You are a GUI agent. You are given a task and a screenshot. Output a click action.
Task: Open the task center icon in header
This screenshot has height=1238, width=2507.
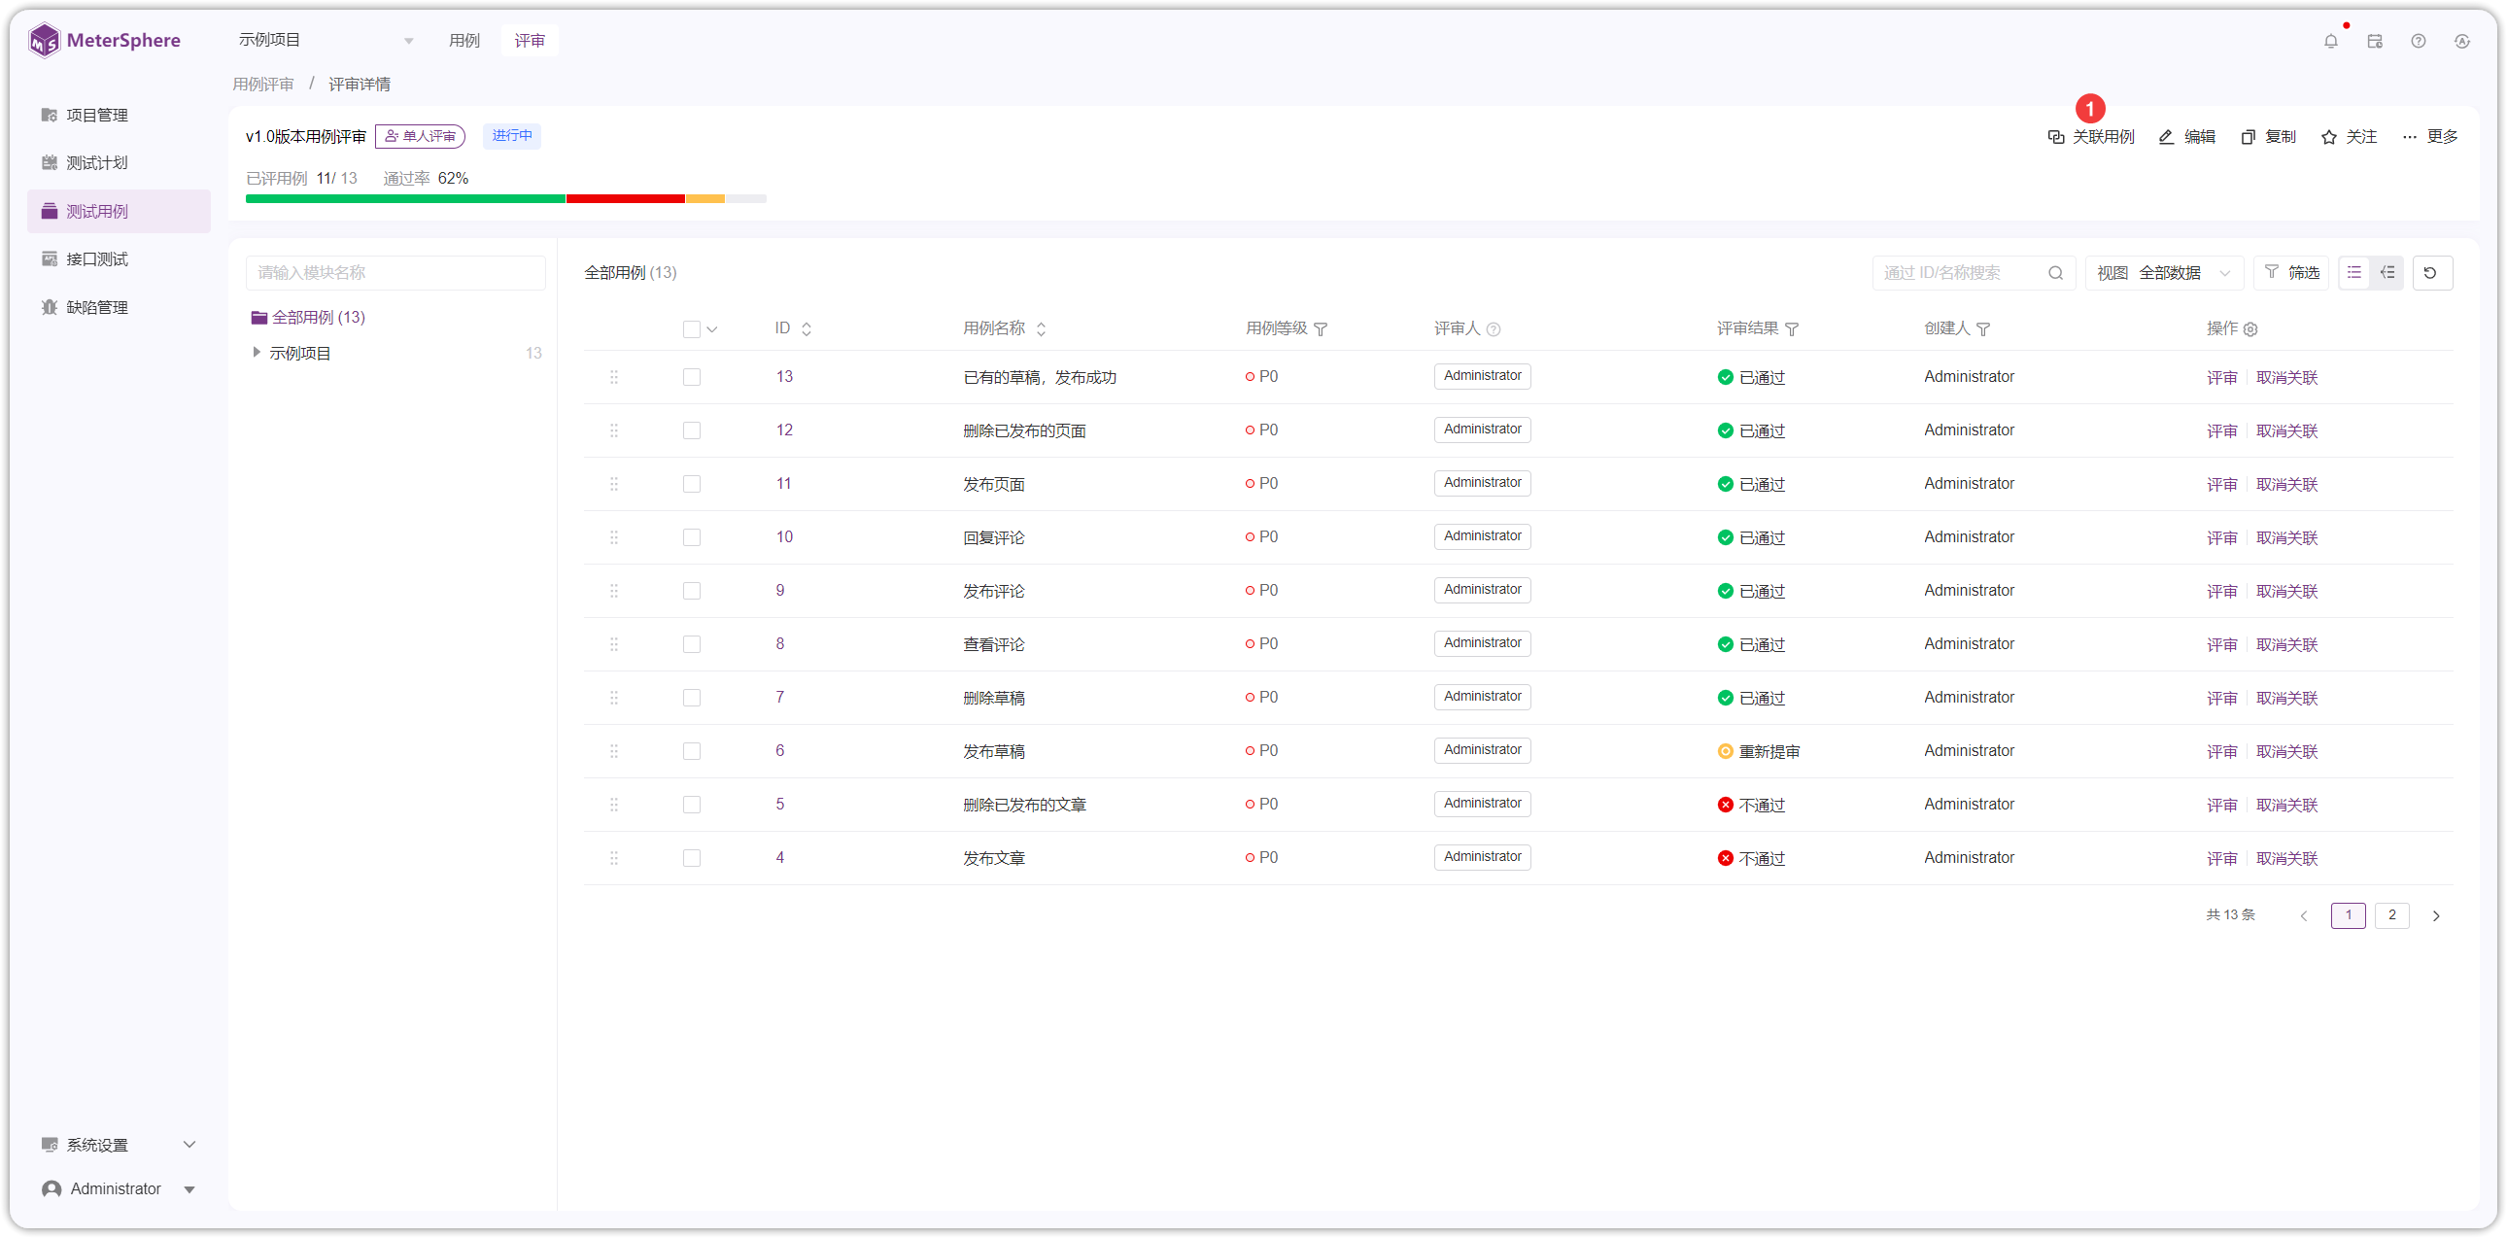coord(2375,41)
